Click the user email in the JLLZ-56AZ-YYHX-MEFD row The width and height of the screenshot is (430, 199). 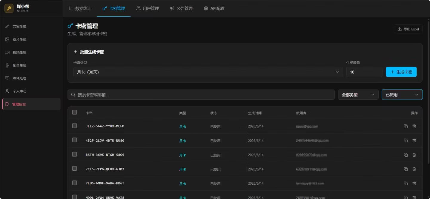(x=307, y=127)
